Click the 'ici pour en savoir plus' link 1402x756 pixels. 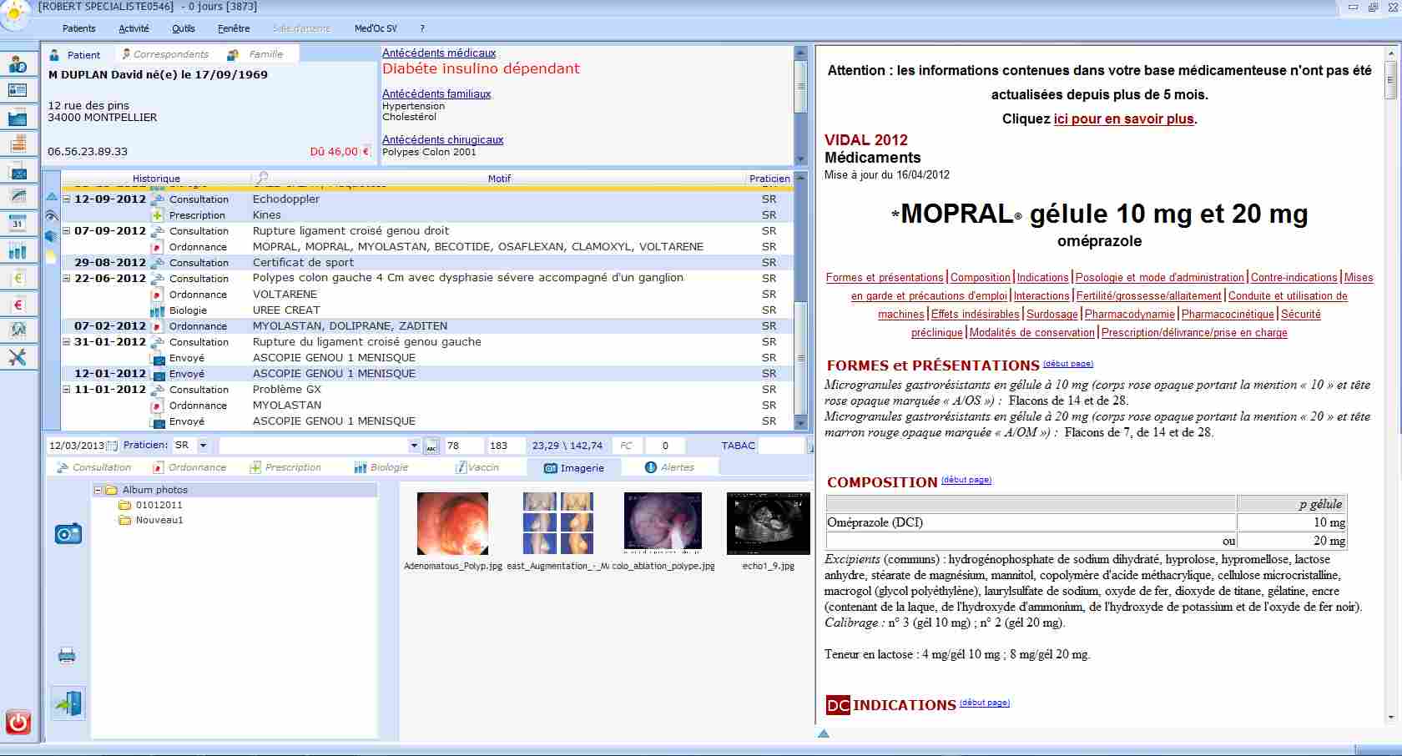pyautogui.click(x=1123, y=118)
